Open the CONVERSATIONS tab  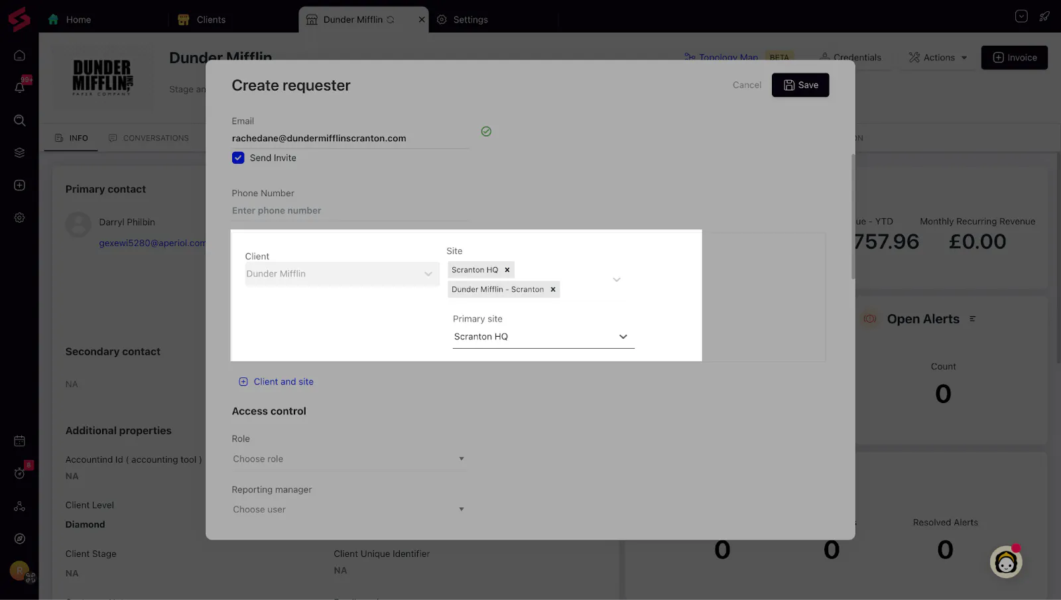click(149, 138)
